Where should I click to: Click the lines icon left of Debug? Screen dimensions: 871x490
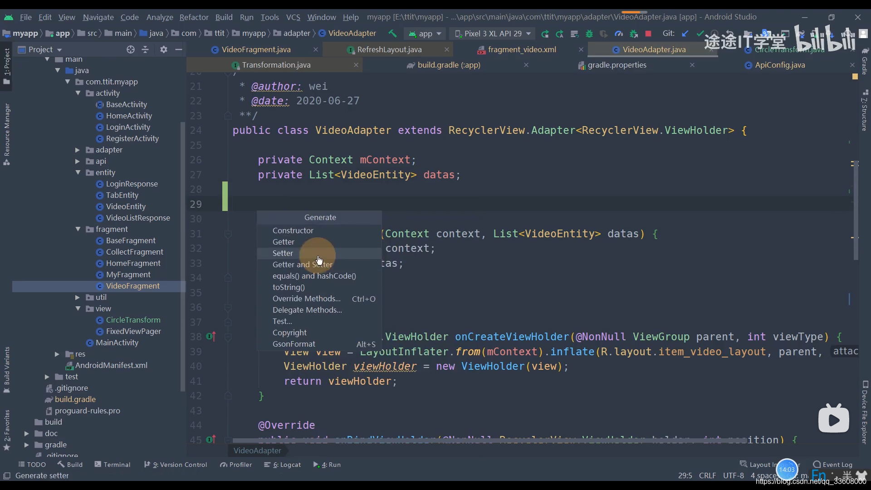tap(574, 34)
